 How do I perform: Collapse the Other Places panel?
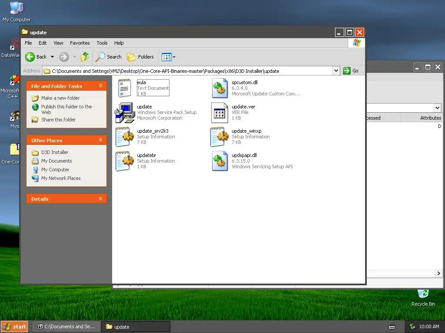tap(100, 140)
